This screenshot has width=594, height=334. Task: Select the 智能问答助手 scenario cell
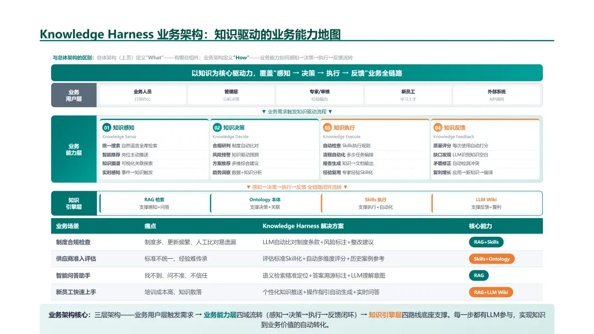click(x=73, y=275)
